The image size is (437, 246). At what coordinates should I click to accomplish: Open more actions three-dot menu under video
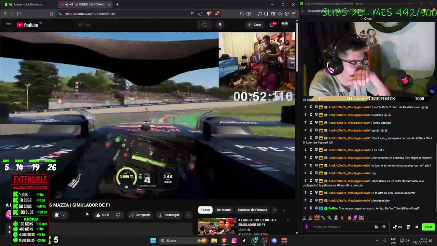[x=188, y=215]
